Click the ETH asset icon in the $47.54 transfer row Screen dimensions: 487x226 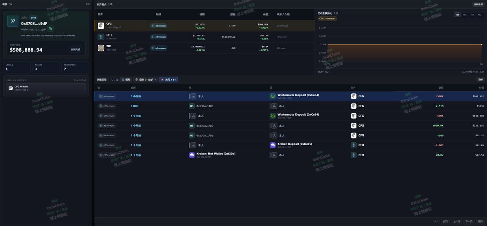pos(354,155)
